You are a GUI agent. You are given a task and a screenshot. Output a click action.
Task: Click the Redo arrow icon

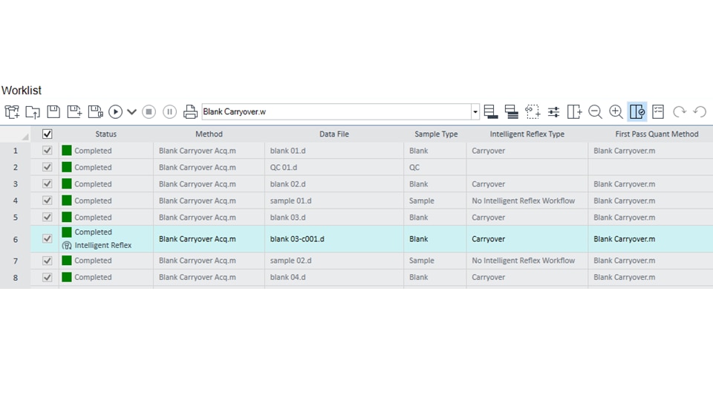[679, 112]
